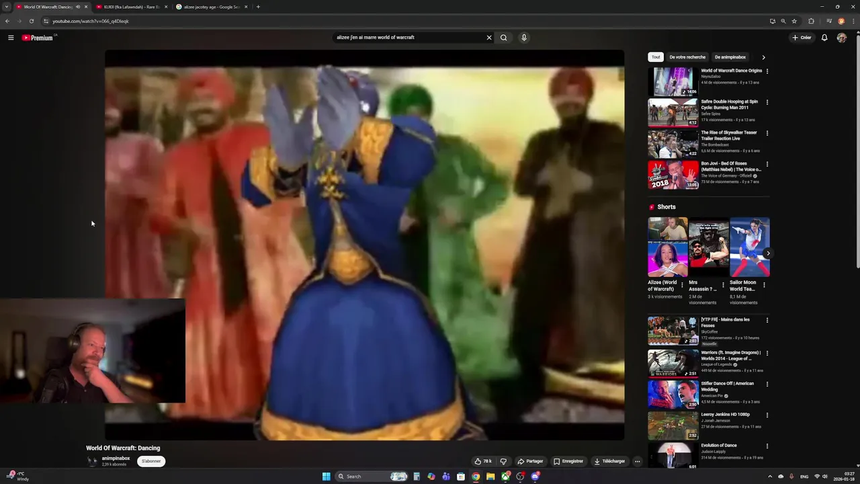Download the video with Télécharger
Viewport: 860px width, 484px height.
coord(610,461)
